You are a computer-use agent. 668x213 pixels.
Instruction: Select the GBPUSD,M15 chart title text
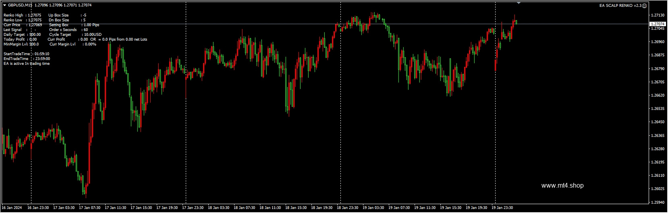pyautogui.click(x=20, y=5)
